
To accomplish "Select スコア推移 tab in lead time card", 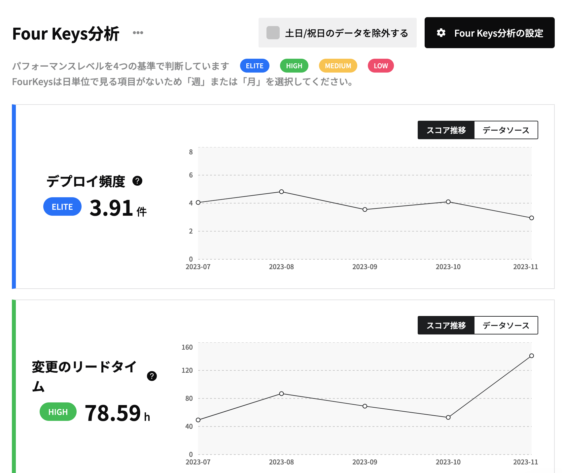I will 446,325.
